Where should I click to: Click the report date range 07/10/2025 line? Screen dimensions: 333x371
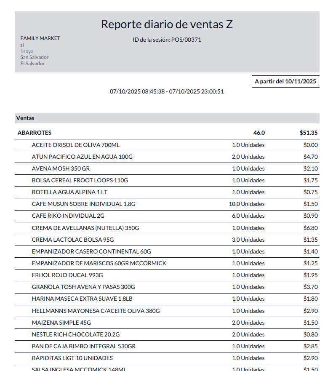pyautogui.click(x=167, y=91)
